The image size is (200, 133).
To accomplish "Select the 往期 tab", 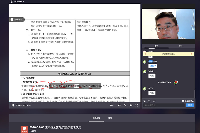I will tap(110, 118).
